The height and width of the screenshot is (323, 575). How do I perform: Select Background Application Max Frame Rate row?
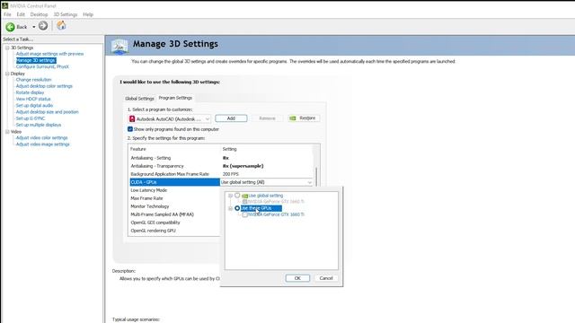click(221, 174)
